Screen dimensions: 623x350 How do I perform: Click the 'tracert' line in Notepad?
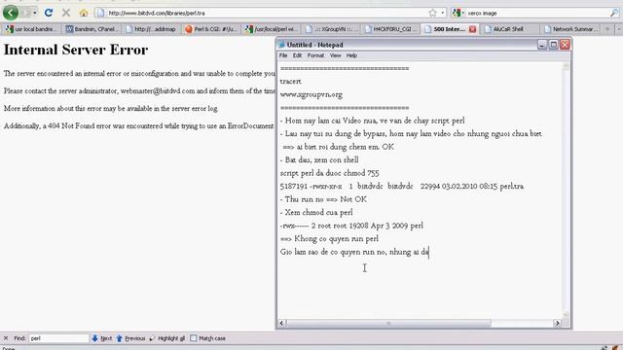[290, 82]
